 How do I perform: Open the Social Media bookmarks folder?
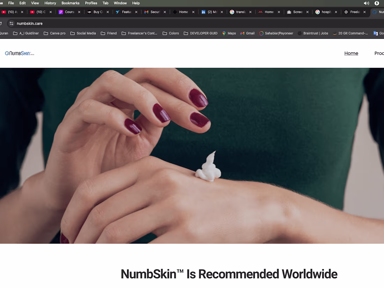tap(83, 33)
